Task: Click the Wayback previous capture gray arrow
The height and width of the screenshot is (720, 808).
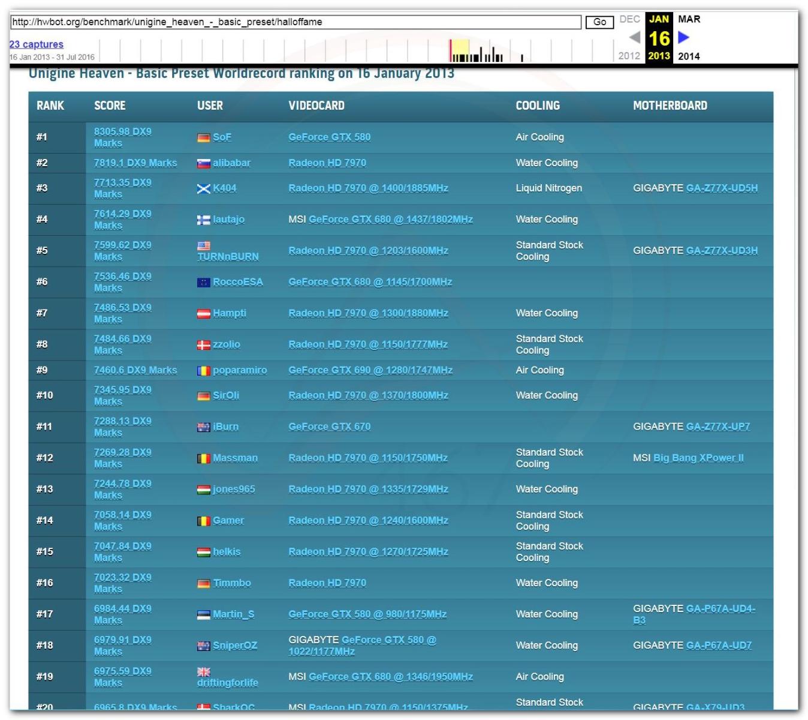Action: tap(634, 37)
